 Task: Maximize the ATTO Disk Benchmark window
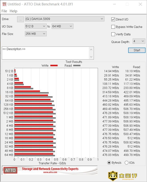[127, 4]
